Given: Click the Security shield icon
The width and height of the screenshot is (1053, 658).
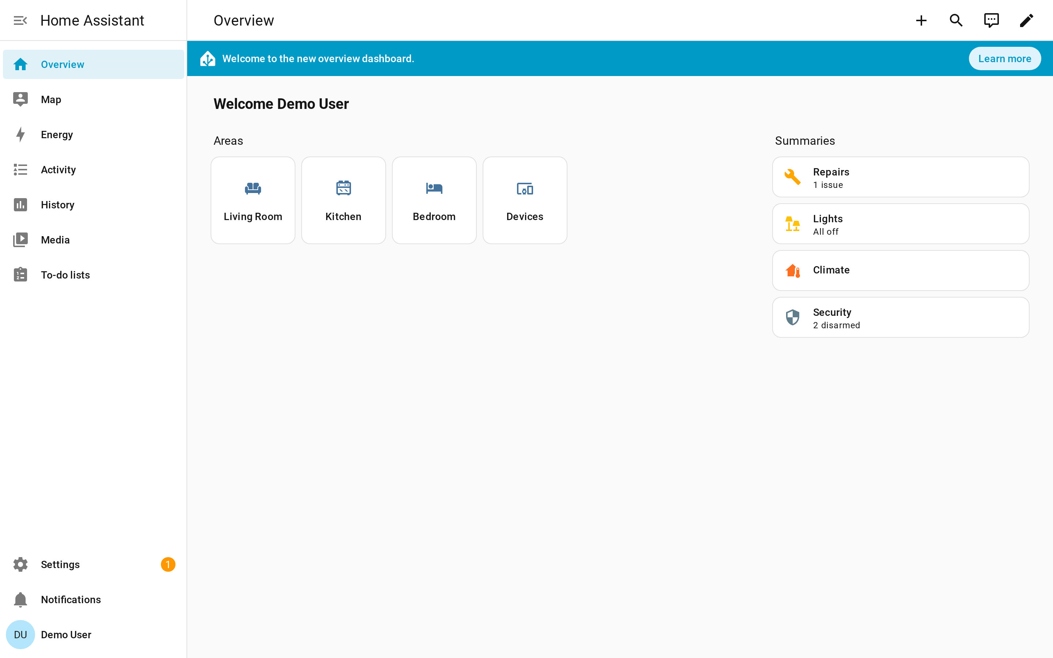Looking at the screenshot, I should click(x=792, y=317).
